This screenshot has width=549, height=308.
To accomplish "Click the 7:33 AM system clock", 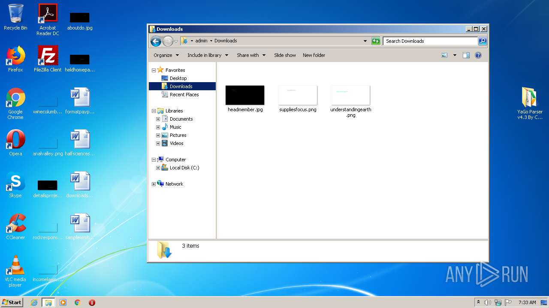I will [x=527, y=302].
